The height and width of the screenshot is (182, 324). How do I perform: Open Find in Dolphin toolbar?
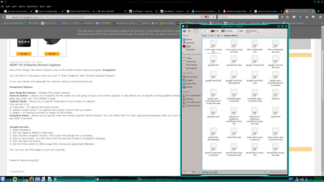click(215, 31)
